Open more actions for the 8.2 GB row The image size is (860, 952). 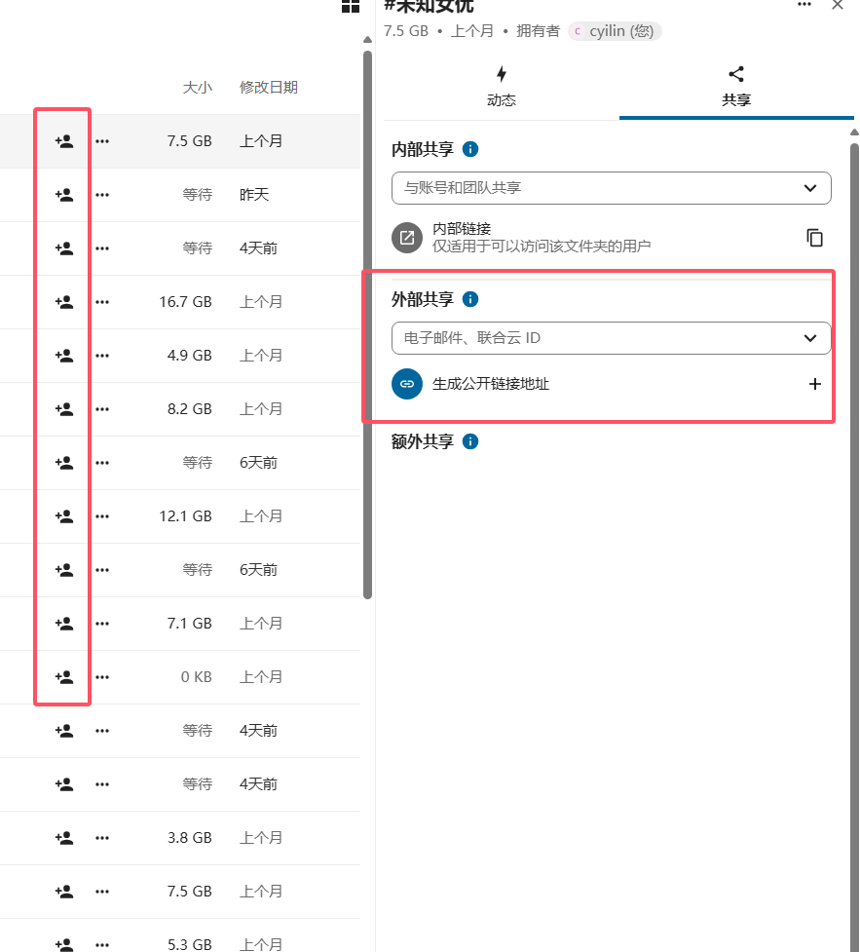[x=102, y=409]
